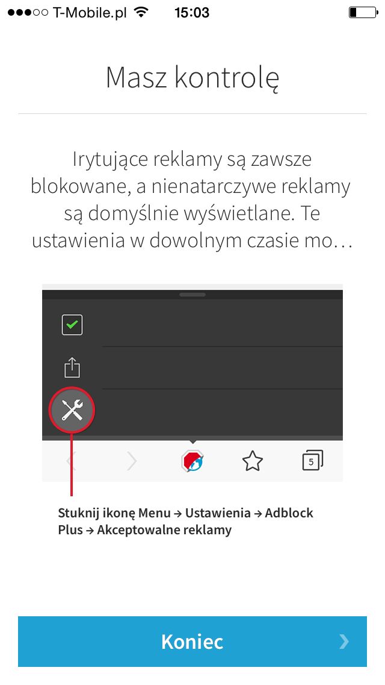Tap the forward navigation arrow
The image size is (385, 685).
click(132, 461)
